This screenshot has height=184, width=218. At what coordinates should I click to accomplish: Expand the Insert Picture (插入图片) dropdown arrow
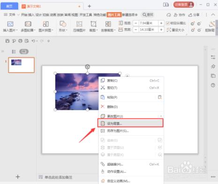click(17, 30)
